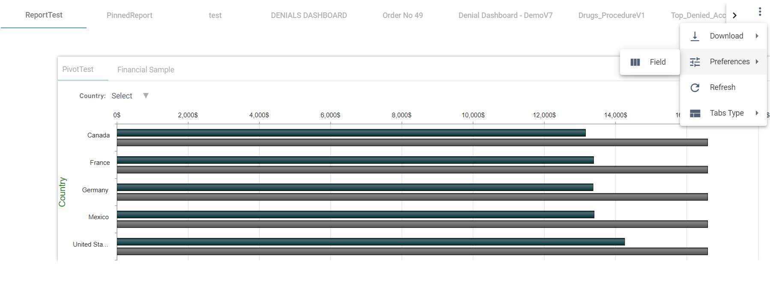Click the Download arrow icon
This screenshot has height=292, width=770.
pos(695,36)
